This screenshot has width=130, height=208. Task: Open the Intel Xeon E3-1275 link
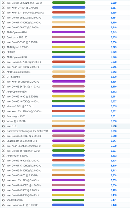tap(23, 180)
